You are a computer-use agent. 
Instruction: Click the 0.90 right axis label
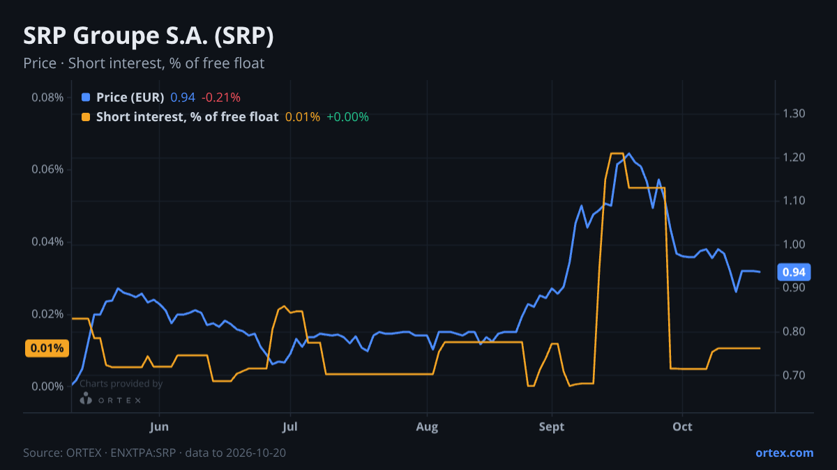(794, 288)
